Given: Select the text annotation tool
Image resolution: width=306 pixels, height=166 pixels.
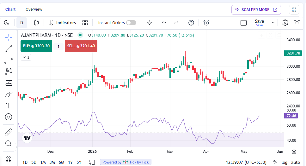Looking at the screenshot, I should point(9,106).
